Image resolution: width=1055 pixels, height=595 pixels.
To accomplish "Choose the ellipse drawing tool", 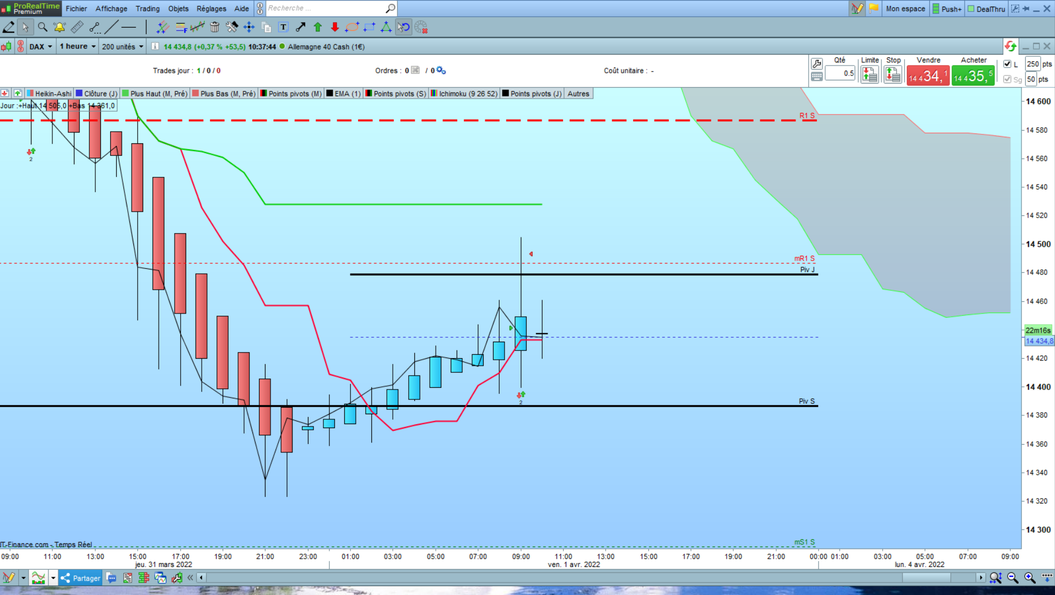I will coord(352,27).
